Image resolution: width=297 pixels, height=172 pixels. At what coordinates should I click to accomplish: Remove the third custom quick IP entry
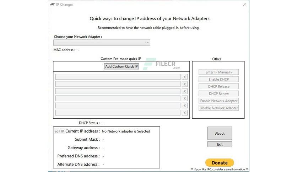184,91
